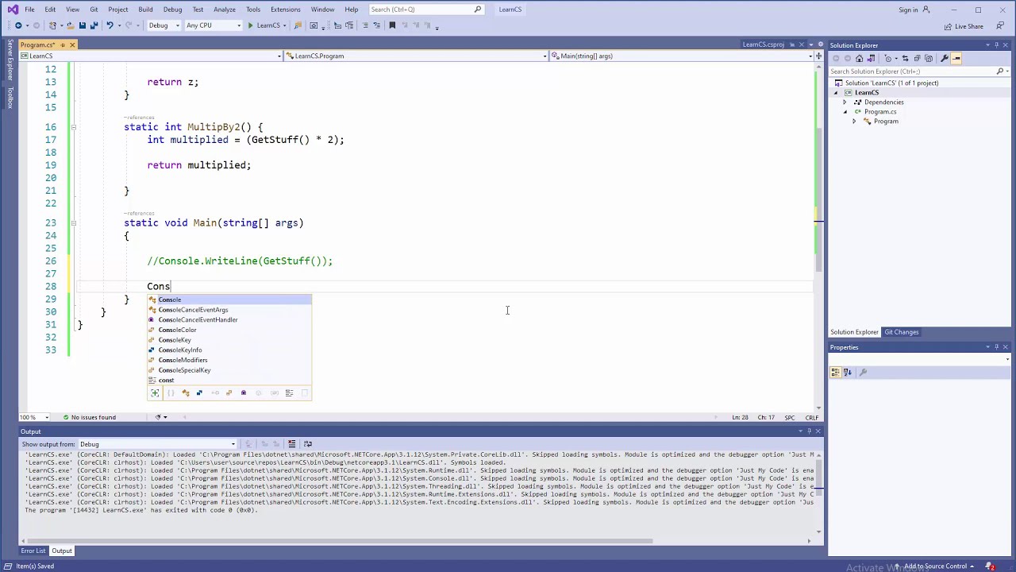Click the Output window horizontal scrollbar
1016x572 pixels.
[341, 541]
